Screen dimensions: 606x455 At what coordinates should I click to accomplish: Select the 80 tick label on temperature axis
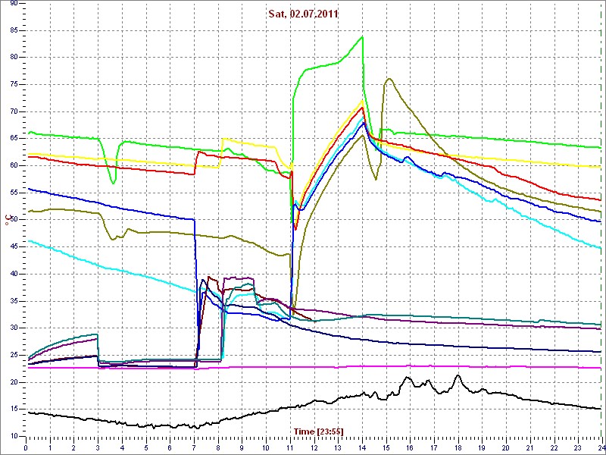(14, 58)
